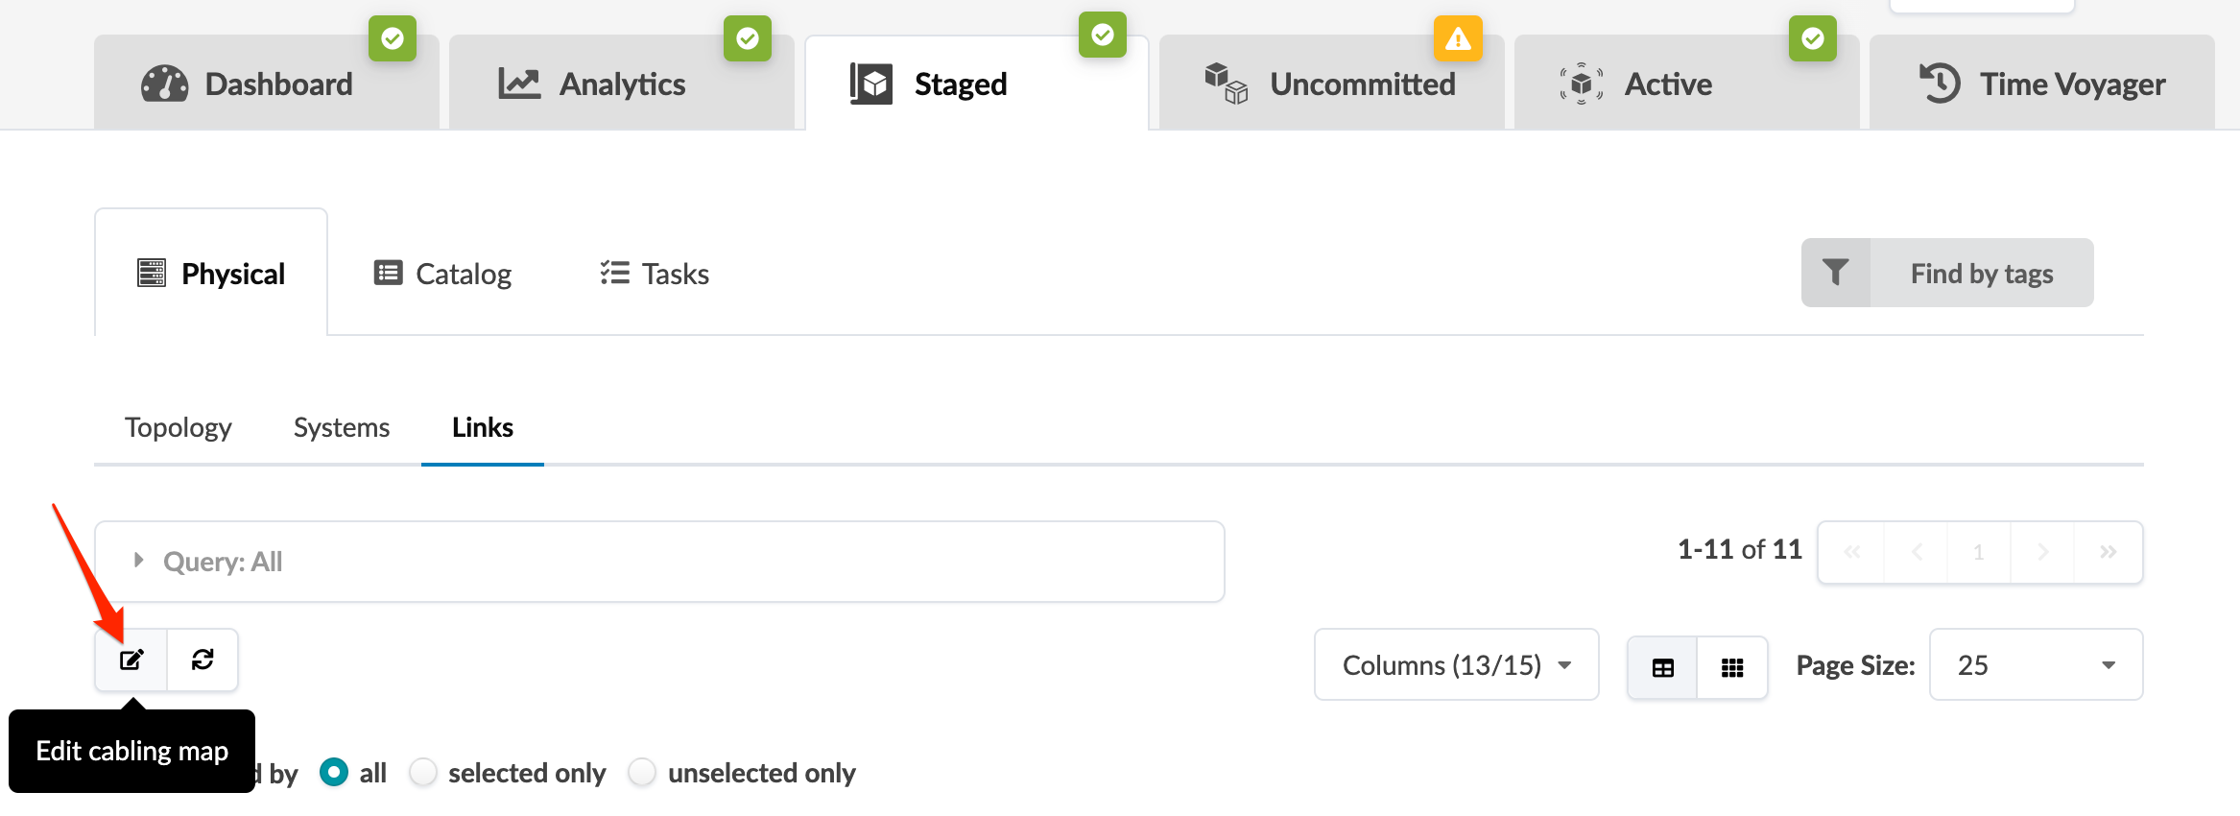Select the "selected only" radio option
Image resolution: width=2240 pixels, height=816 pixels.
coord(423,772)
